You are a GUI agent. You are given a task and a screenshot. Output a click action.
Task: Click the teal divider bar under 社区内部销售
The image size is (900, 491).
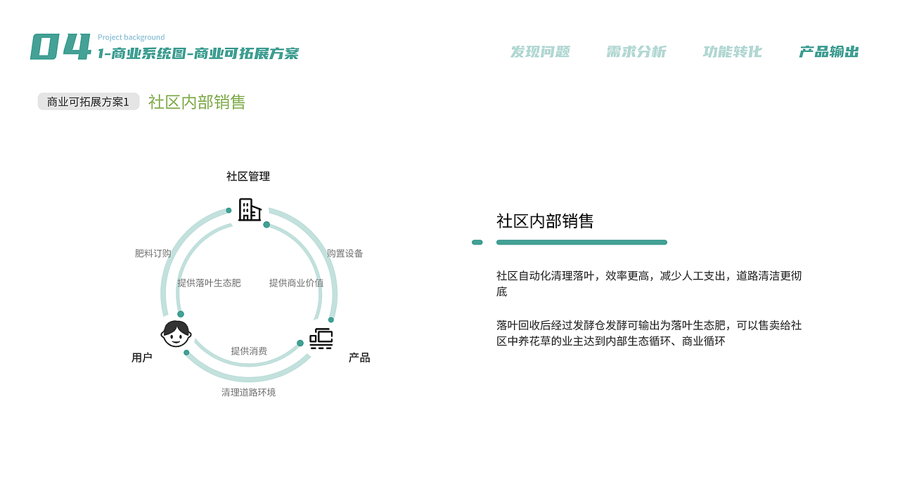click(x=581, y=242)
